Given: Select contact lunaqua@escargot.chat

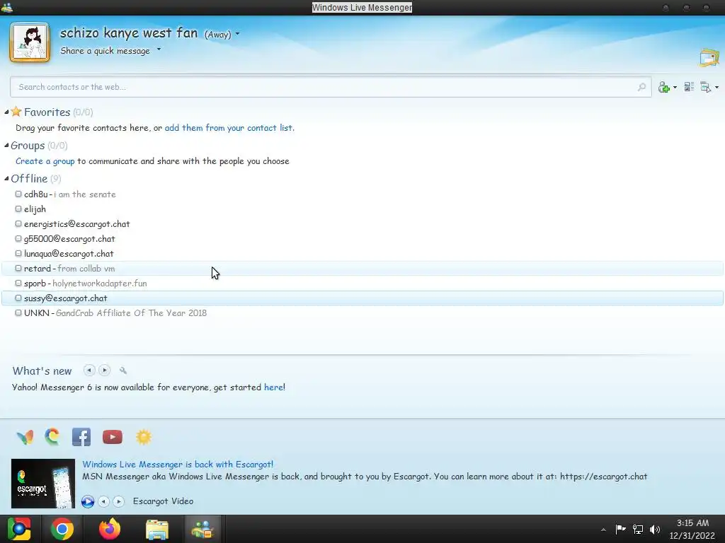Looking at the screenshot, I should 362,254.
